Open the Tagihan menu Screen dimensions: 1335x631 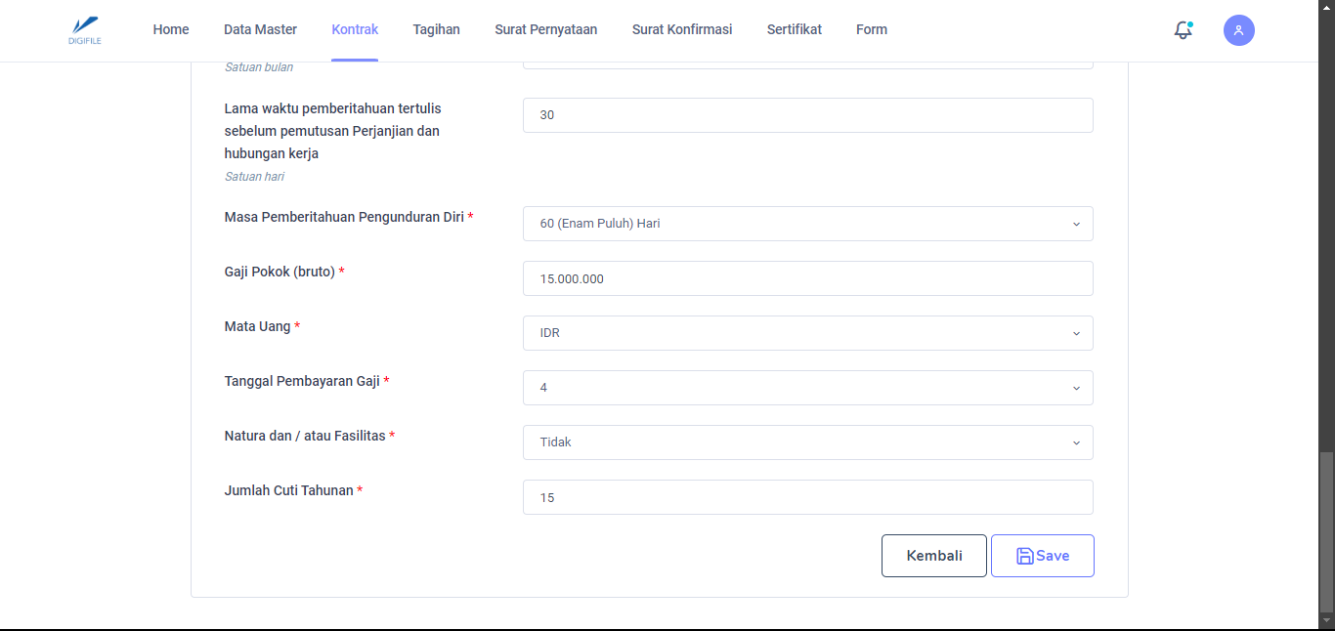tap(436, 29)
